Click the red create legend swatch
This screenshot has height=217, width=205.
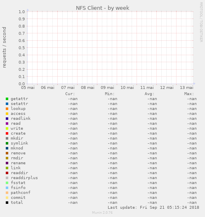tap(7, 133)
